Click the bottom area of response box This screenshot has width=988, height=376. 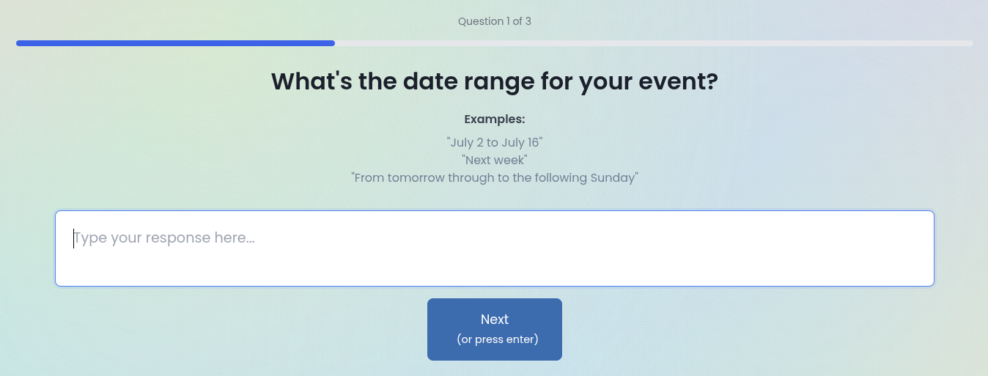pyautogui.click(x=494, y=273)
